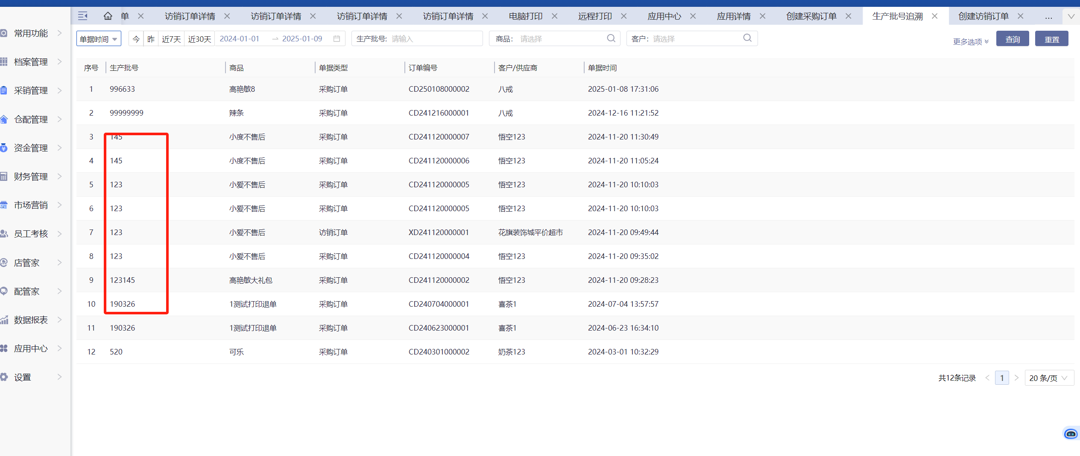Image resolution: width=1080 pixels, height=456 pixels.
Task: Click the 客户 select field
Action: pos(692,39)
